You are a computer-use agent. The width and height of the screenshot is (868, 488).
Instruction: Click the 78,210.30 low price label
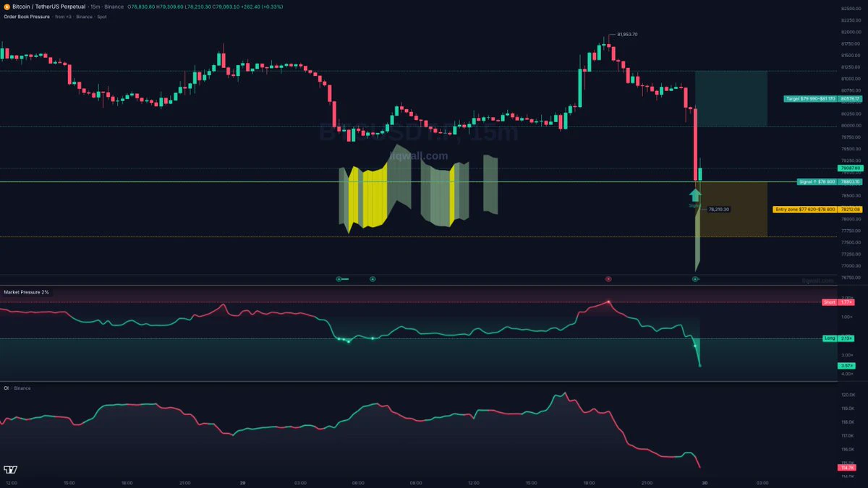718,210
